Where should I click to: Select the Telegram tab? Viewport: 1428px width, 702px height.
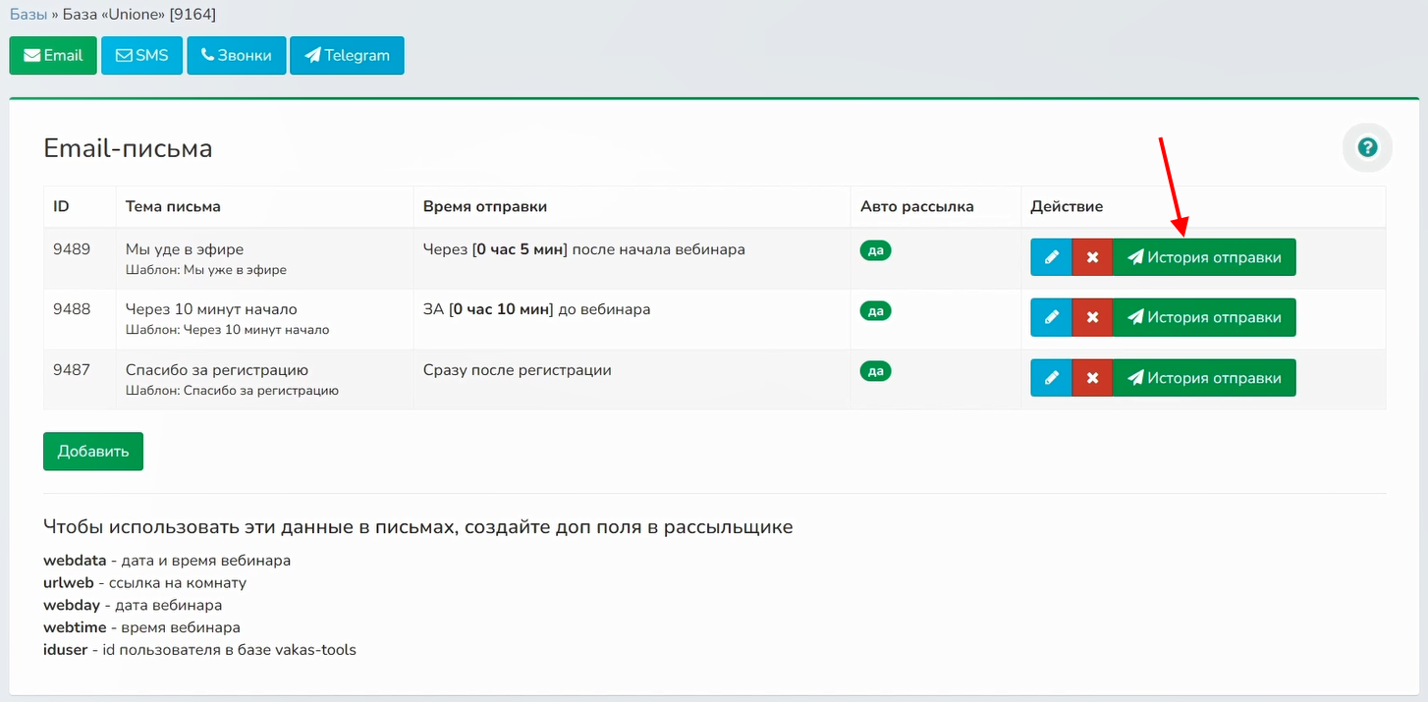(x=347, y=56)
